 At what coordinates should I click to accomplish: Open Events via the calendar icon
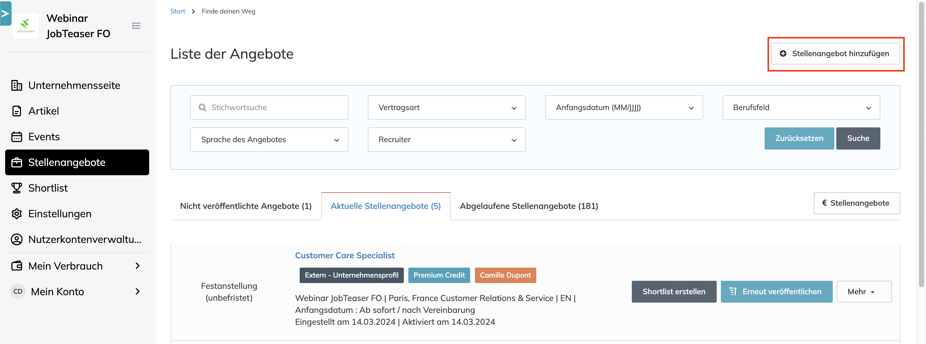17,137
